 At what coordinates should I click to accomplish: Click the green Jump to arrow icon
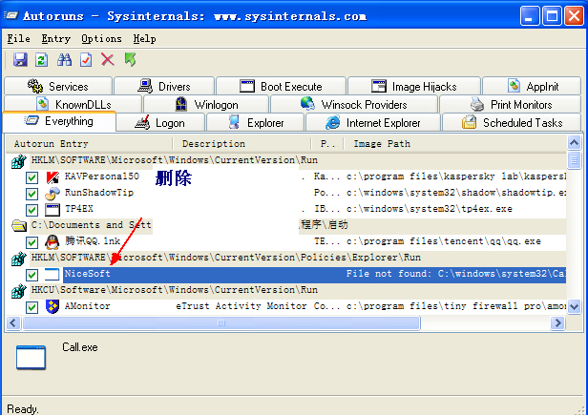130,59
